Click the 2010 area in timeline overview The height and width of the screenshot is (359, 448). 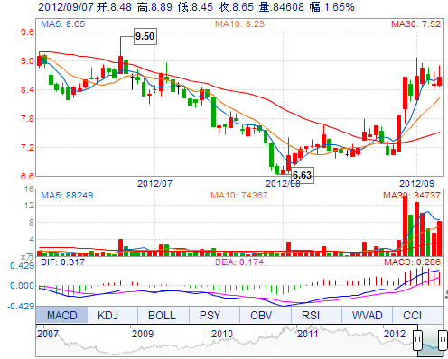222,334
